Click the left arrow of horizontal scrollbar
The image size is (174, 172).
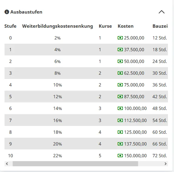(x=7, y=164)
